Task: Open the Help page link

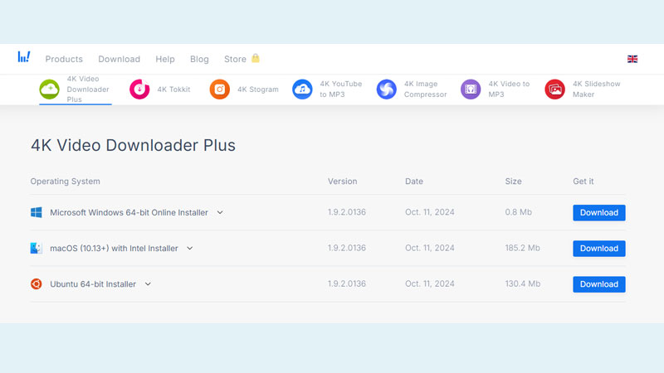Action: click(165, 59)
